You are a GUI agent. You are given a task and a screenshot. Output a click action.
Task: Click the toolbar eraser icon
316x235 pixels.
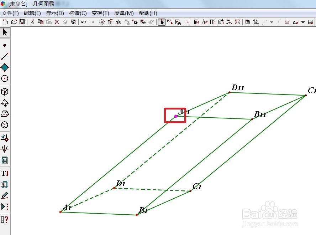tap(65, 22)
